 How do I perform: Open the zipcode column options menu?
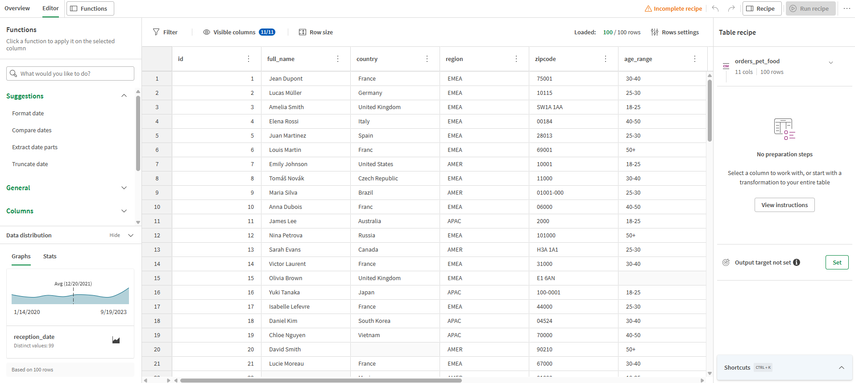point(606,59)
